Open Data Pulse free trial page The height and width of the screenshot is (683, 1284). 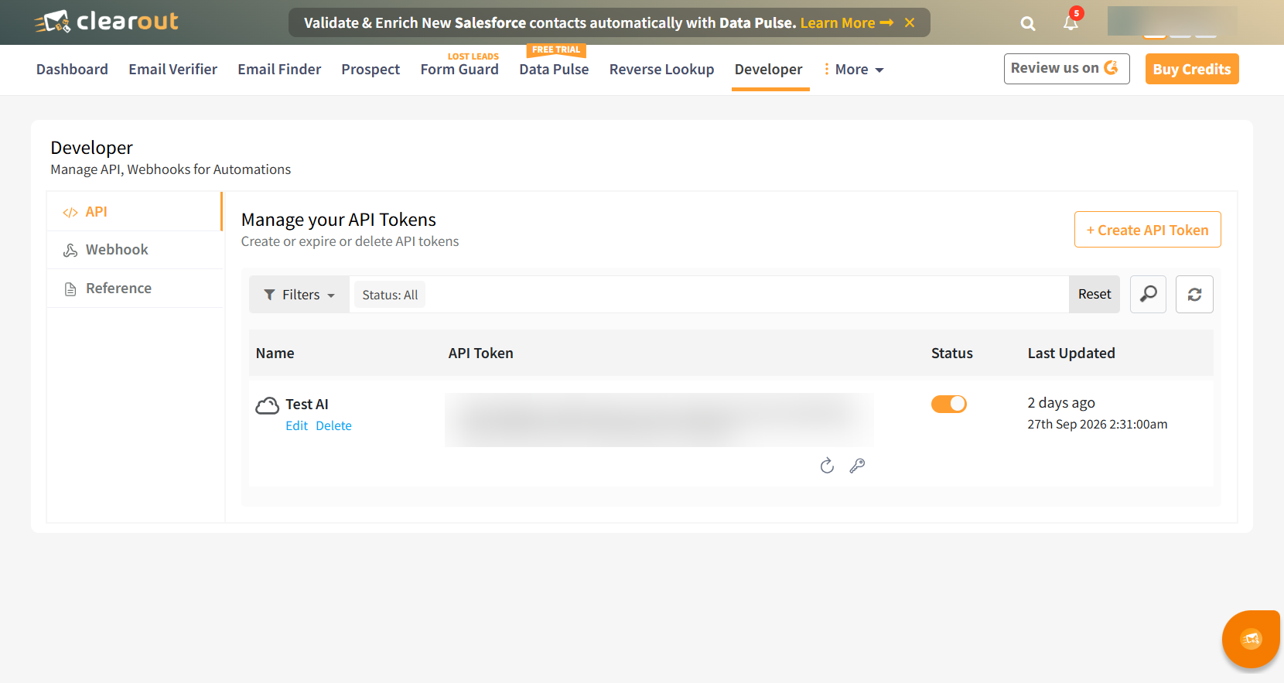(x=554, y=70)
